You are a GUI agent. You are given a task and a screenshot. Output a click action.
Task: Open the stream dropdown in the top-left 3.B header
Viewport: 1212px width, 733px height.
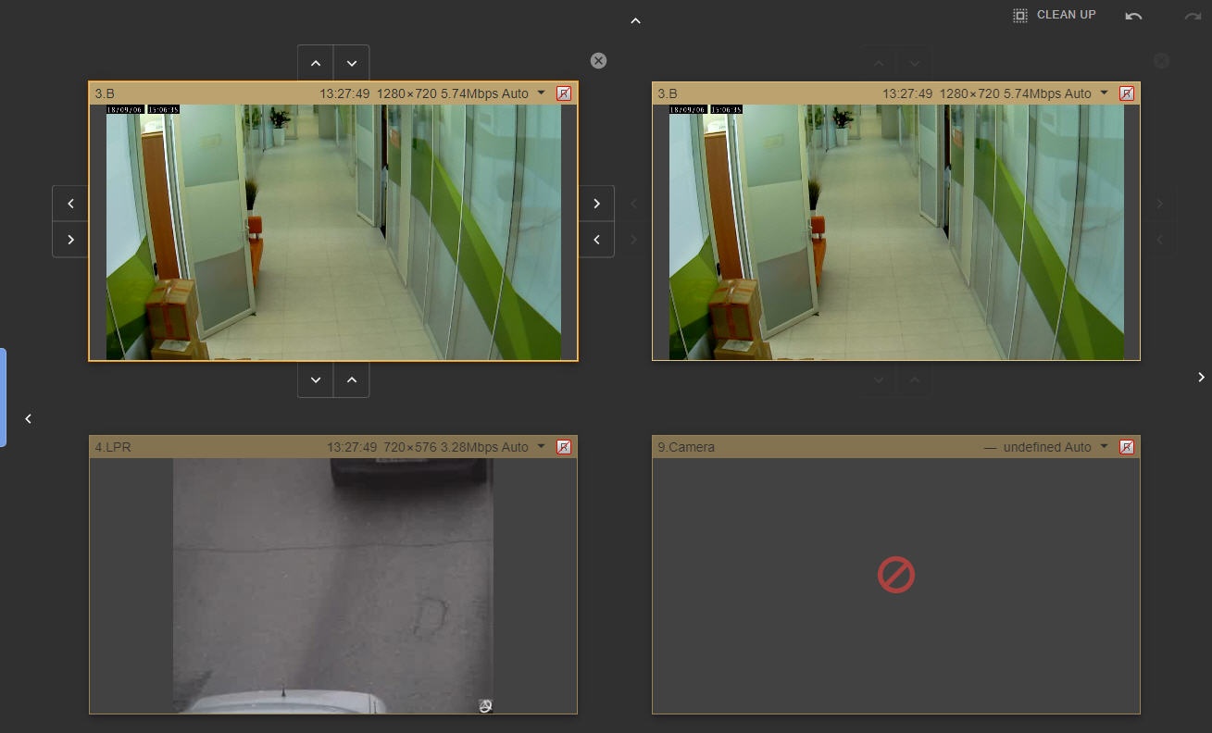tap(541, 93)
